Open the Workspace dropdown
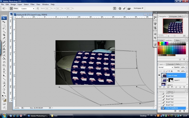Viewport: 189px width, 118px height. [138, 8]
